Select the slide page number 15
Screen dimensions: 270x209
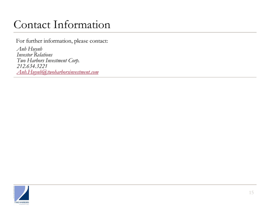pyautogui.click(x=251, y=193)
